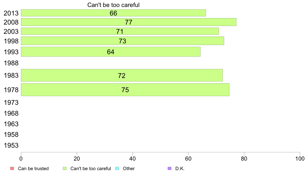Select the 1978 bar showing 75
Viewport: 307px width, 190px height.
125,90
